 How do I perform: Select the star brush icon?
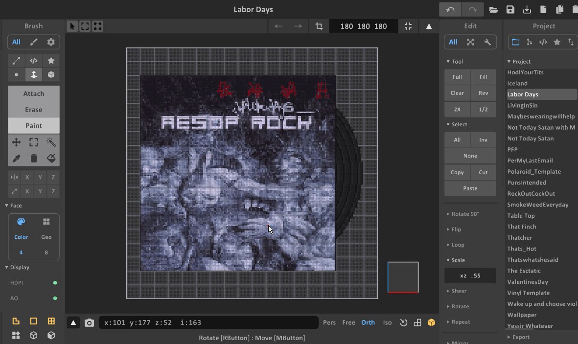(x=51, y=61)
